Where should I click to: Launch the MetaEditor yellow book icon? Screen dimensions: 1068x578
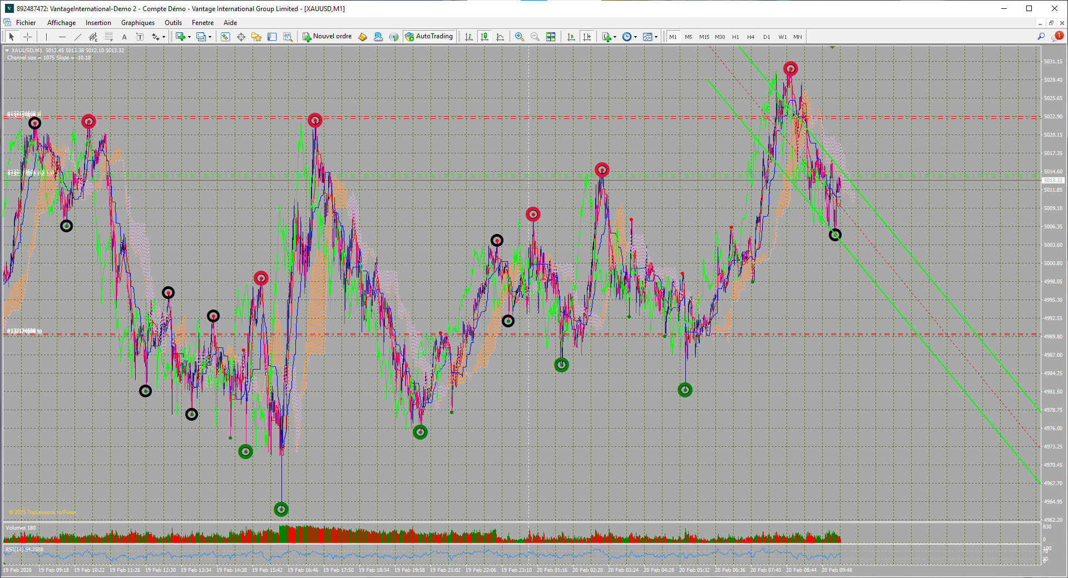[363, 37]
